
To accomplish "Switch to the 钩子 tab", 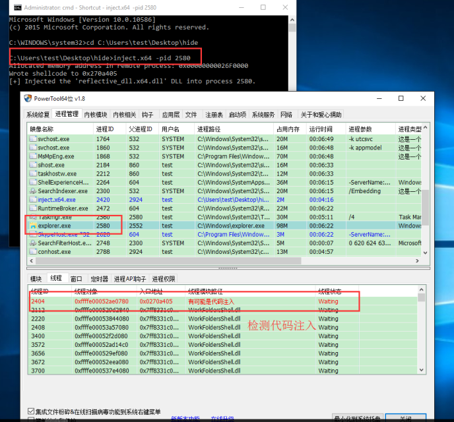I will click(147, 115).
